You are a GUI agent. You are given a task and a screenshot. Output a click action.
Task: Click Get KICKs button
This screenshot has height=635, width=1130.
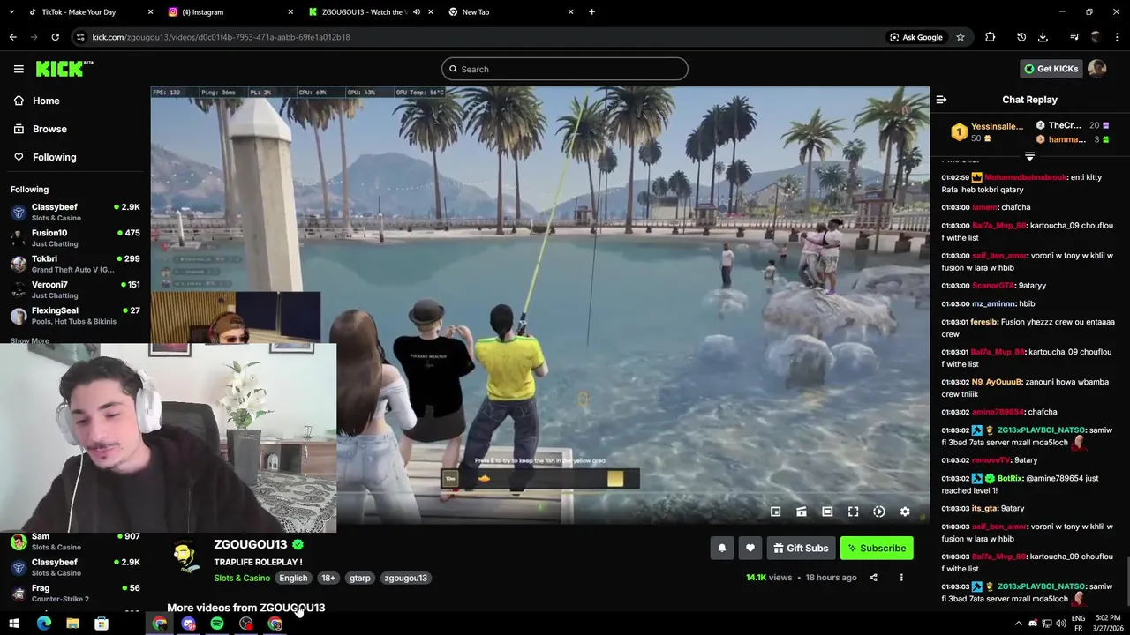1051,69
